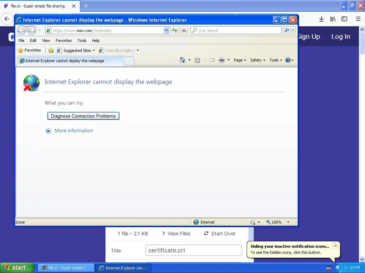The image size is (365, 273).
Task: Click Start Over on file.io page
Action: 220,234
